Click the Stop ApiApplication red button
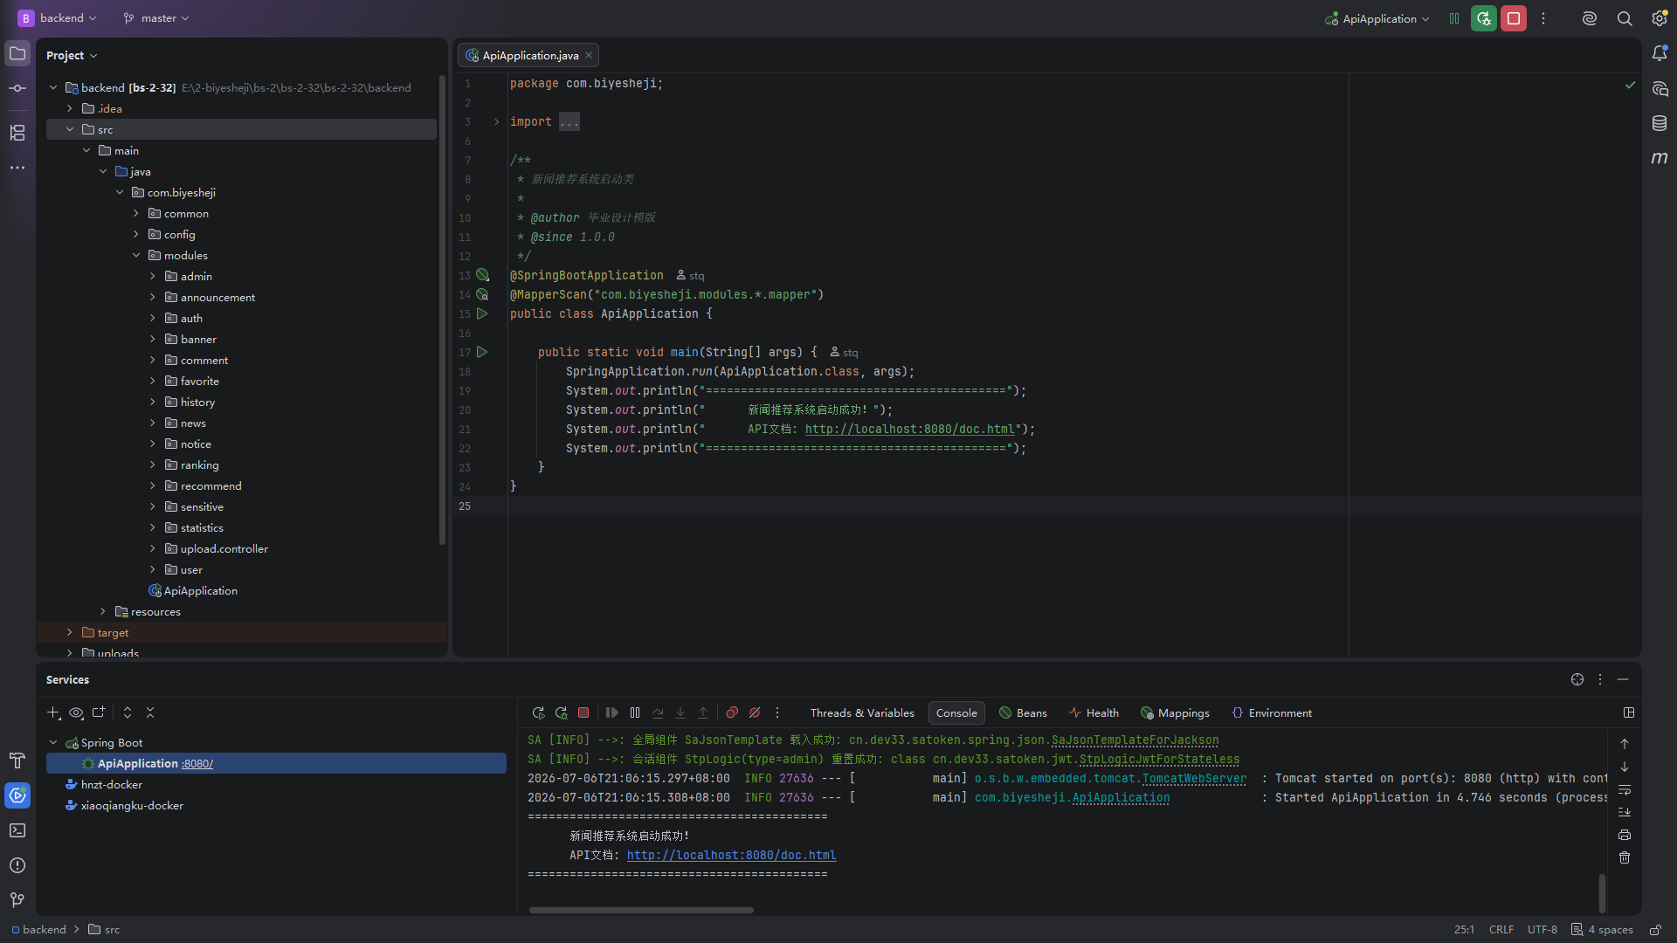1677x943 pixels. [1514, 18]
